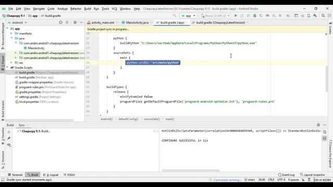The width and height of the screenshot is (333, 187).
Task: Open the Event Log
Action: (x=286, y=175)
